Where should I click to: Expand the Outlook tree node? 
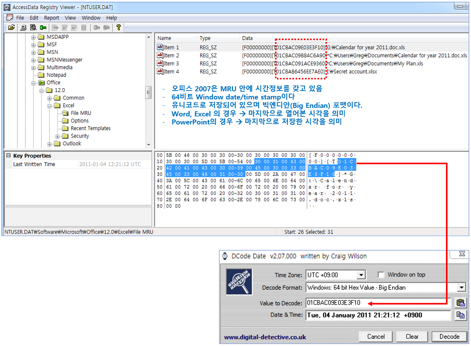coord(50,144)
